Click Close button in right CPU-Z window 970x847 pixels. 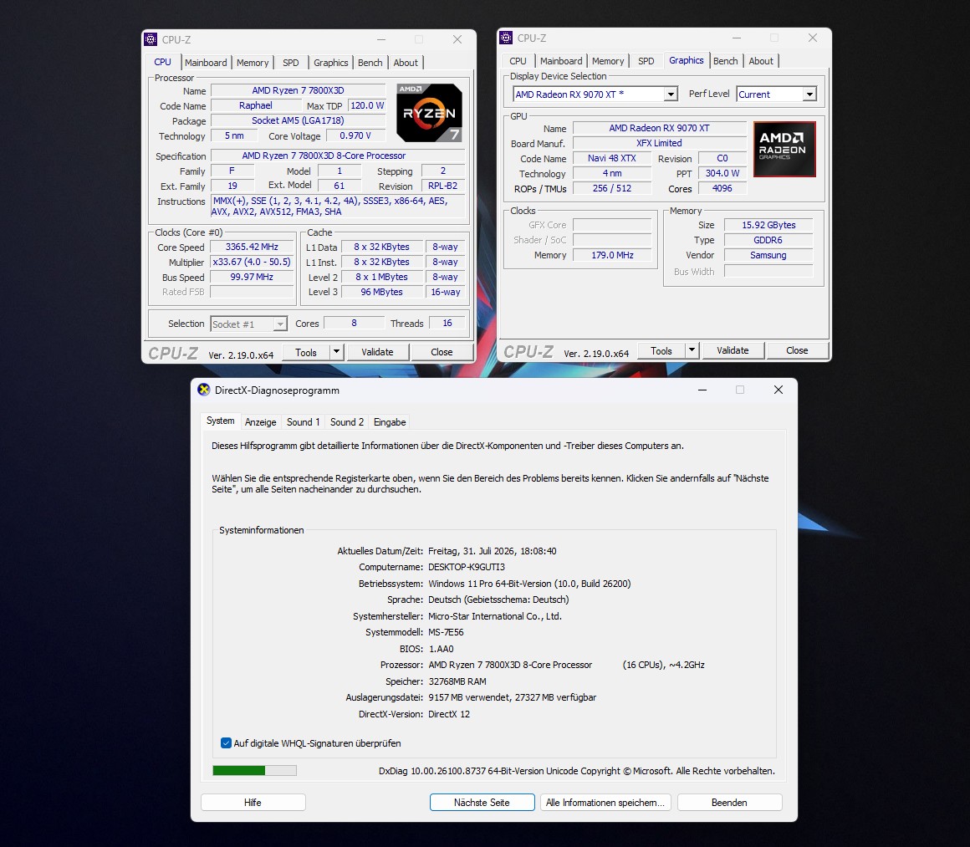pos(797,350)
